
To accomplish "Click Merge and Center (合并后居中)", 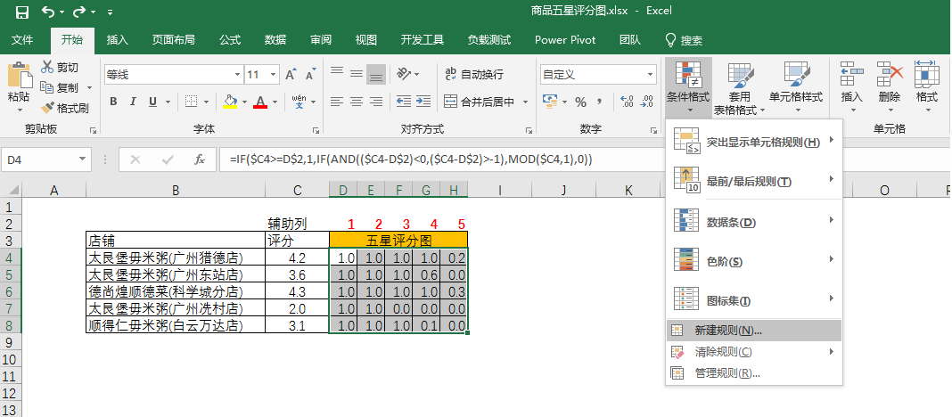I will pos(480,102).
